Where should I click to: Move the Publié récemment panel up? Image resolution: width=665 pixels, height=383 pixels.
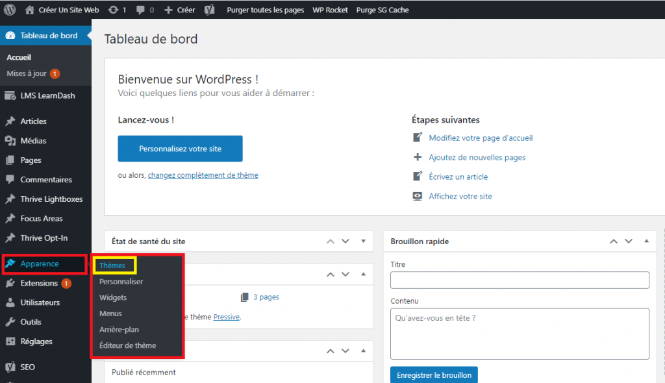click(x=331, y=351)
